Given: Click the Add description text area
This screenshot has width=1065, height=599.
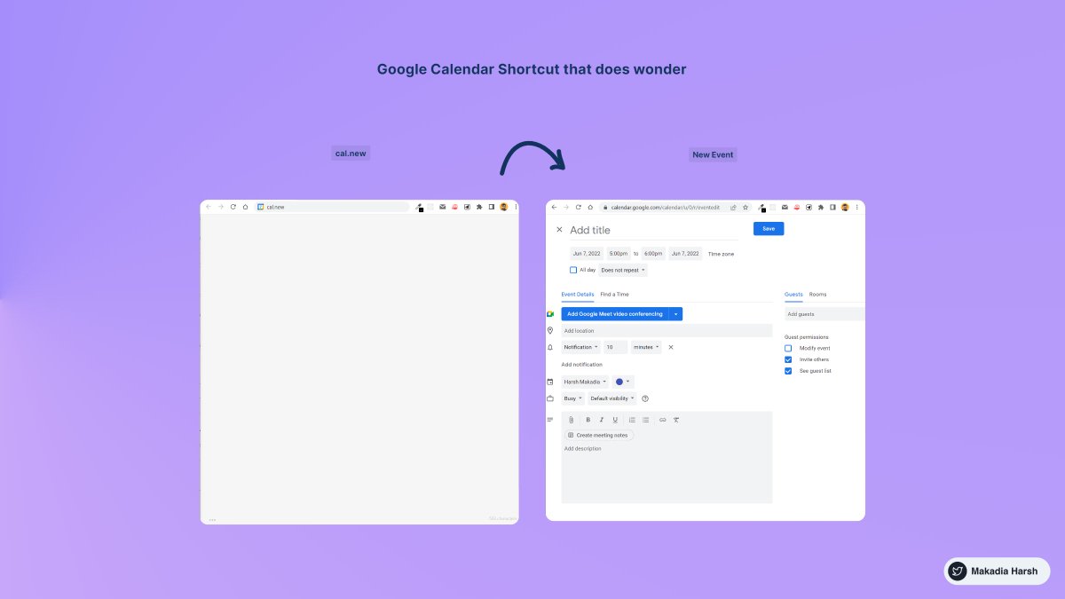Looking at the screenshot, I should tap(667, 472).
